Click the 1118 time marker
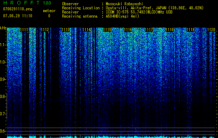218x138 pixels. pos(169,30)
